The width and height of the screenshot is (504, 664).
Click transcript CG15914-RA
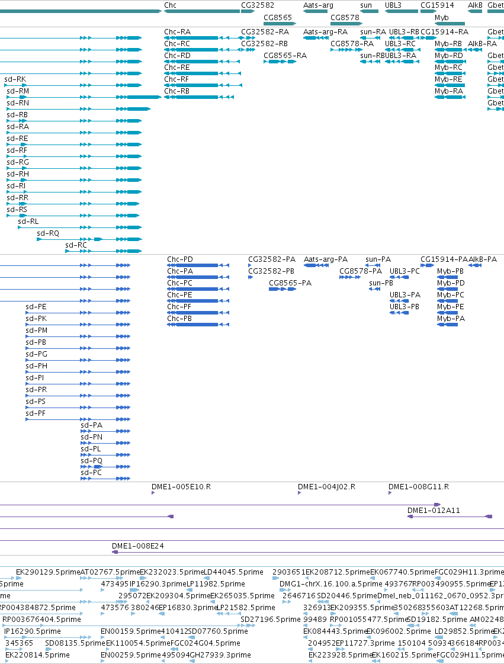pyautogui.click(x=445, y=32)
